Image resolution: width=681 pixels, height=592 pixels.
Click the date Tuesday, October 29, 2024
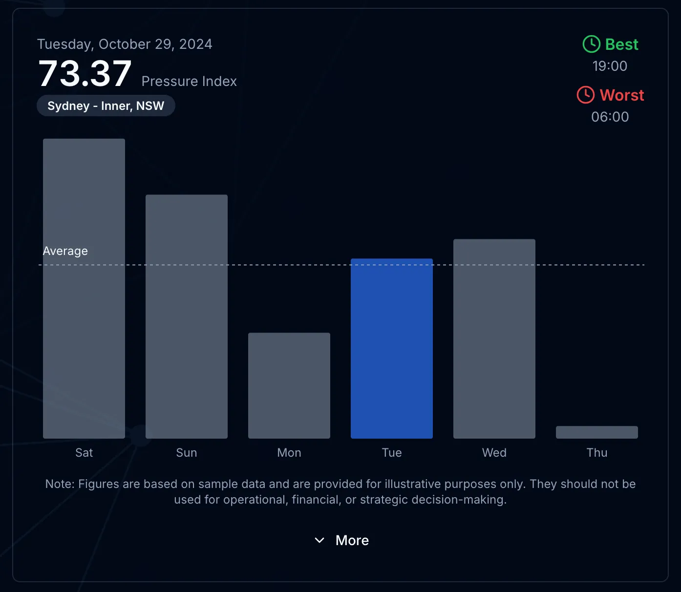[125, 44]
